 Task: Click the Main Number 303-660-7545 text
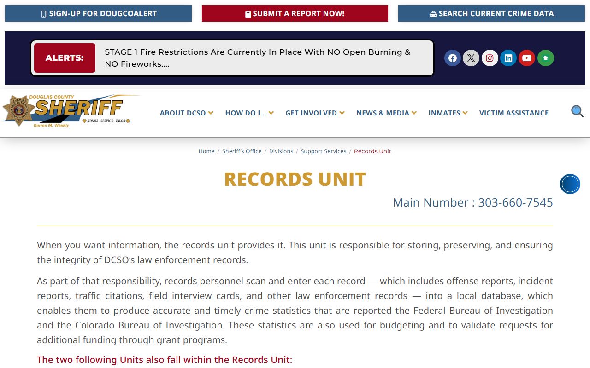(x=473, y=202)
